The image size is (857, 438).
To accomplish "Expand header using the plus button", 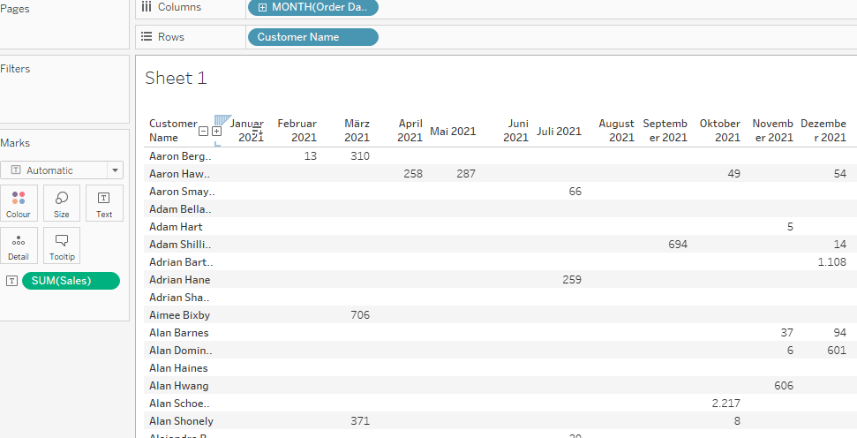I will coord(216,131).
